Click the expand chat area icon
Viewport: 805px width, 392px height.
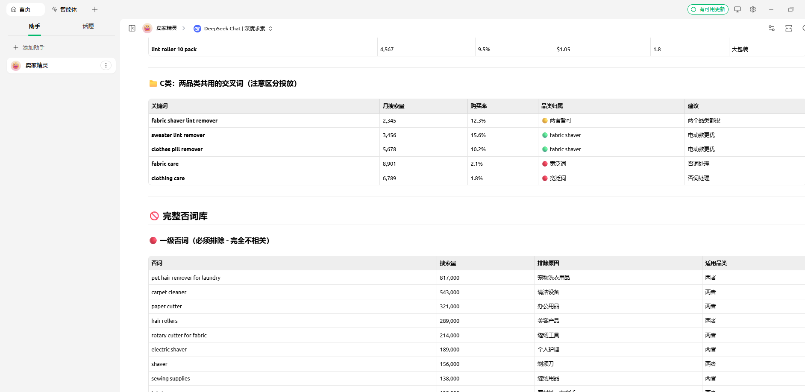coord(789,28)
